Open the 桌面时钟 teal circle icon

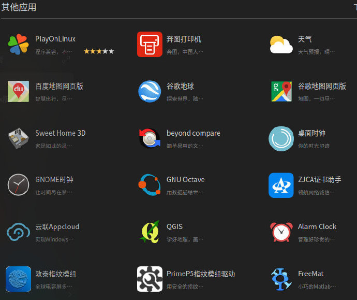[x=281, y=138]
